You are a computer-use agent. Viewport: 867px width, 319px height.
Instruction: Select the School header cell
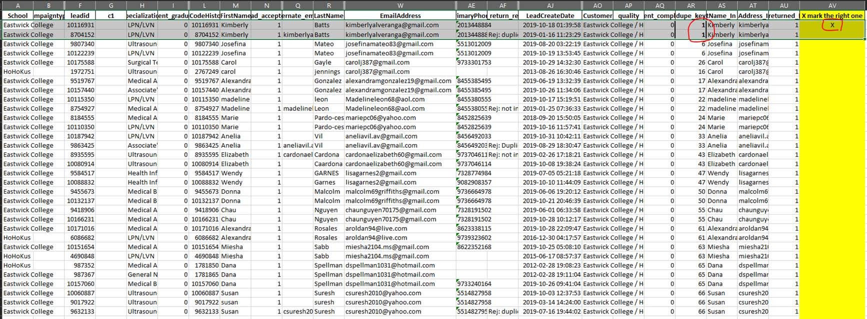click(x=17, y=15)
